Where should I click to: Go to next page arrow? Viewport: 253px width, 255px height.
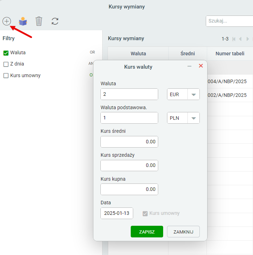[x=247, y=39]
